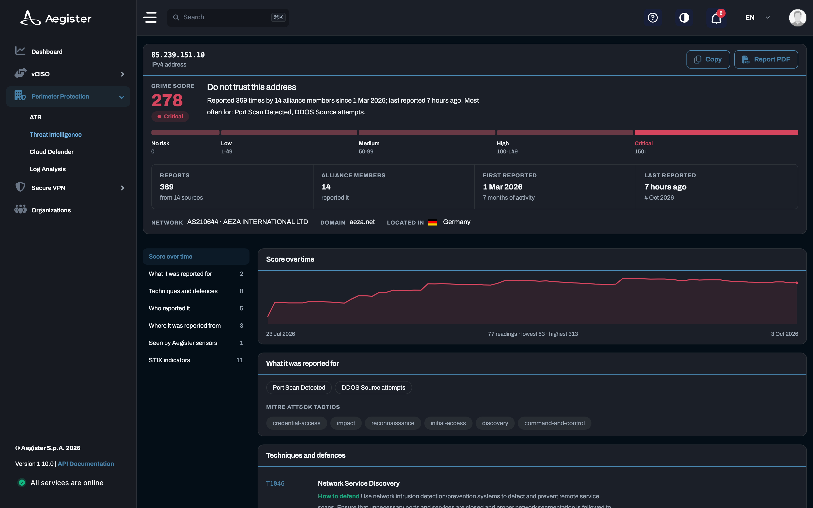Click the Medium segment of risk bar

pyautogui.click(x=427, y=132)
